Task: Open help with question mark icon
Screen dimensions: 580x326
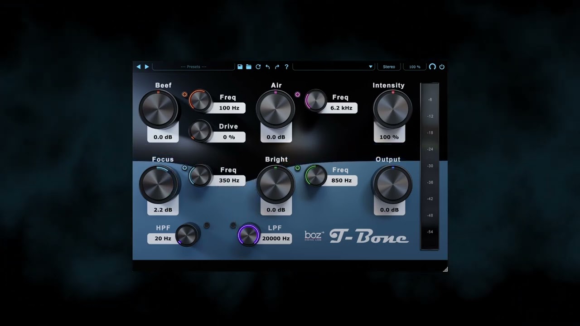Action: (x=286, y=67)
